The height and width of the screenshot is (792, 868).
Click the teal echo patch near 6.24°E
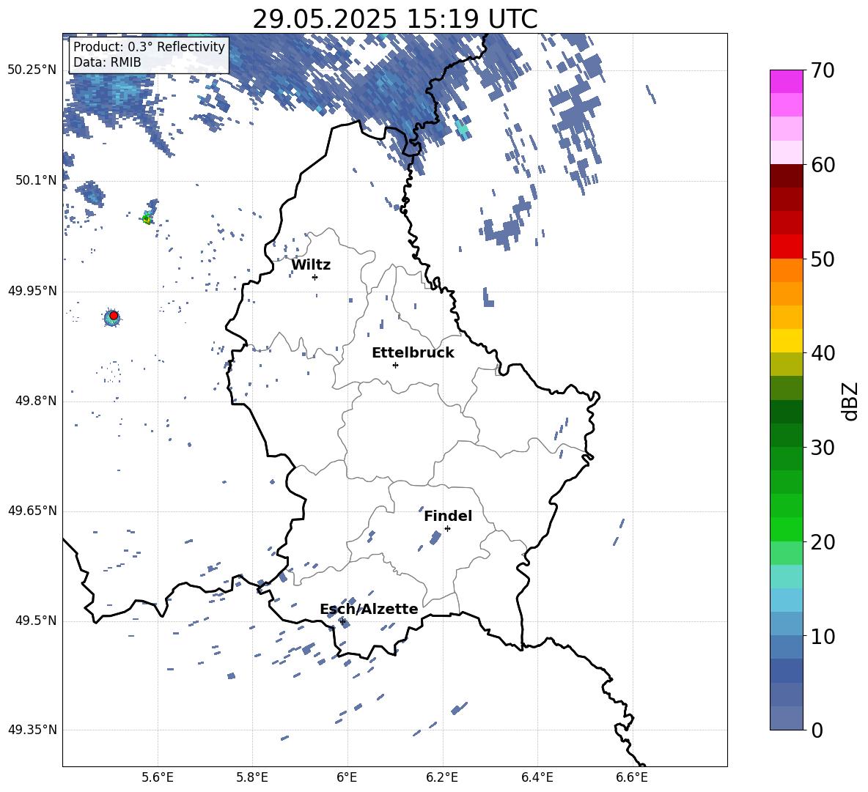tap(462, 129)
